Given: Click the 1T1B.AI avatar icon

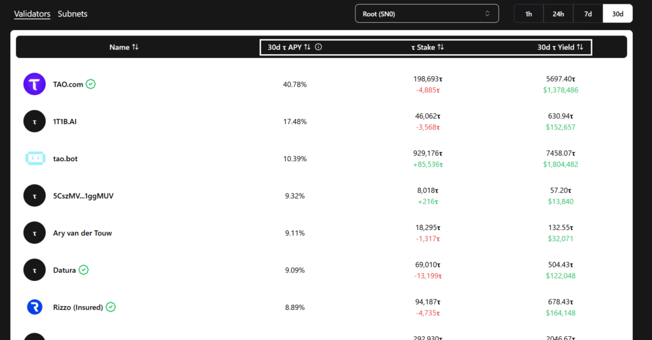Looking at the screenshot, I should coord(34,121).
